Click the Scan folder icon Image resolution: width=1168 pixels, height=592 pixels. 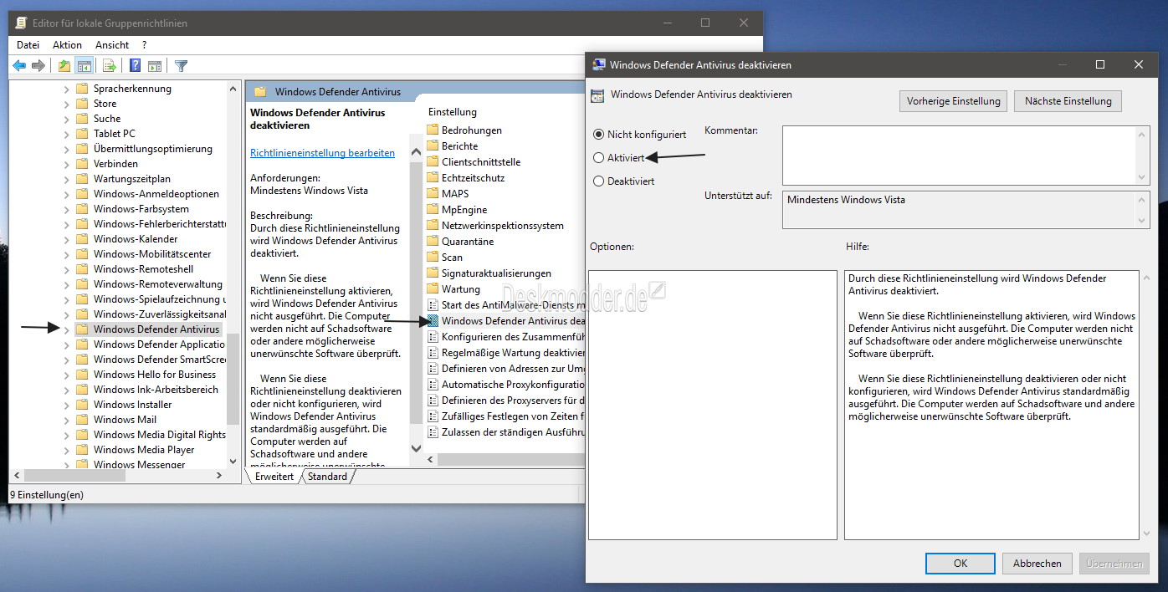pyautogui.click(x=433, y=257)
